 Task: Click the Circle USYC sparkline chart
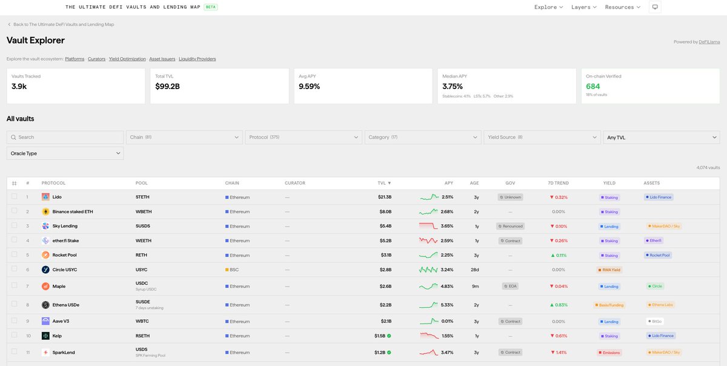430,270
